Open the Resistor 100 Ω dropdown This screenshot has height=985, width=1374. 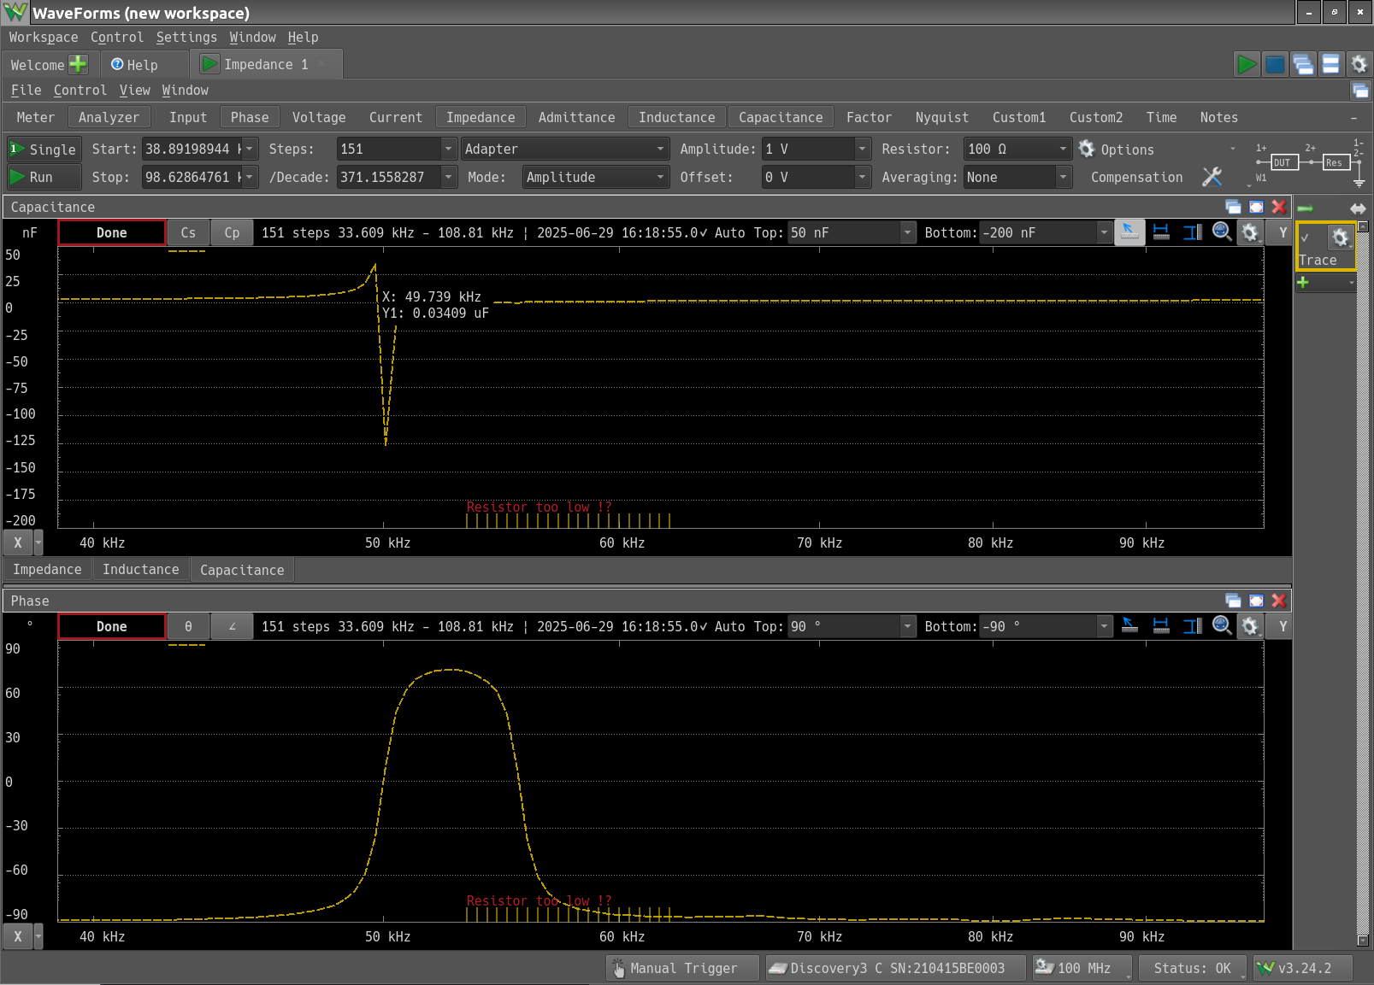[1063, 149]
